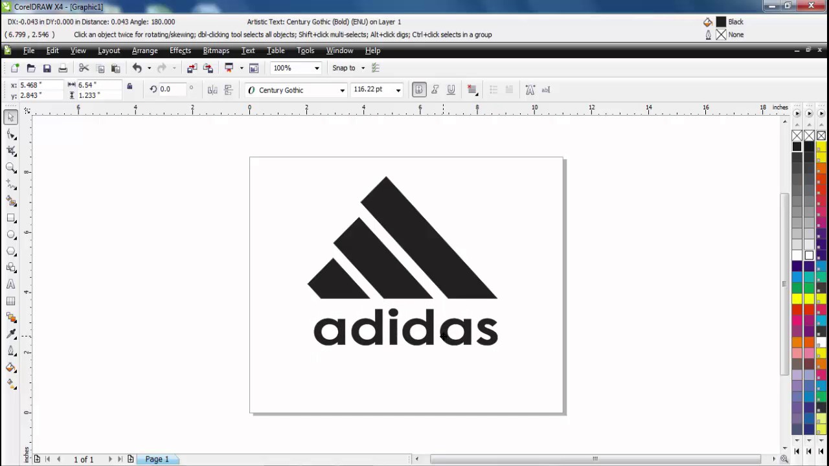The width and height of the screenshot is (829, 466).
Task: Select the Smart Fill tool
Action: (11, 201)
